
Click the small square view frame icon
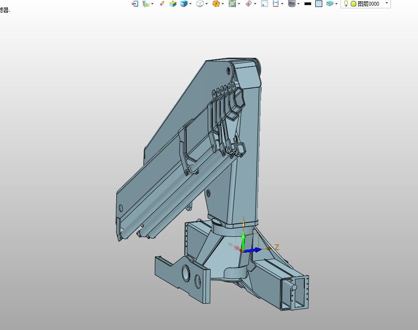[x=265, y=4]
